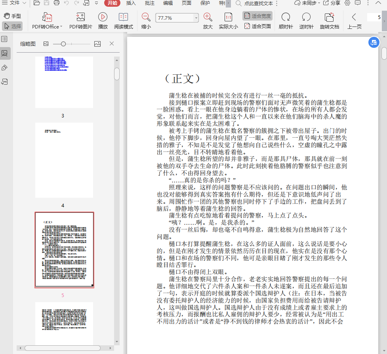Open the 插入 ribbon tab
Viewport: 387px width, 354px height.
click(x=131, y=3)
